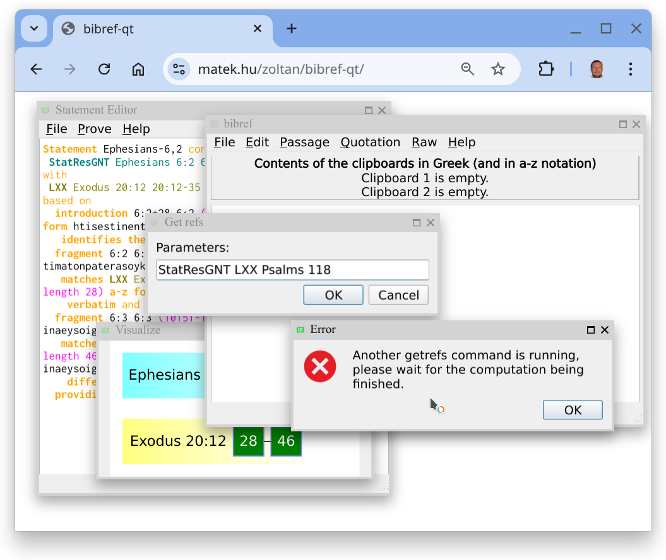Image resolution: width=666 pixels, height=560 pixels.
Task: Go back to the previous page
Action: (36, 69)
